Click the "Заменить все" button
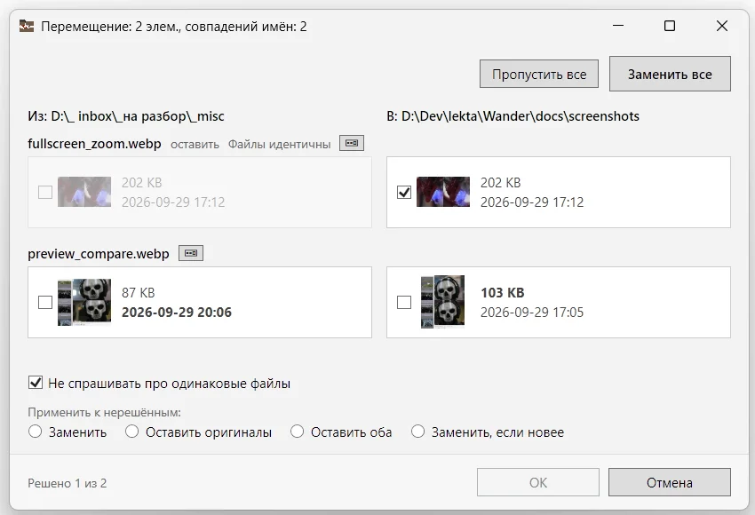 (670, 74)
